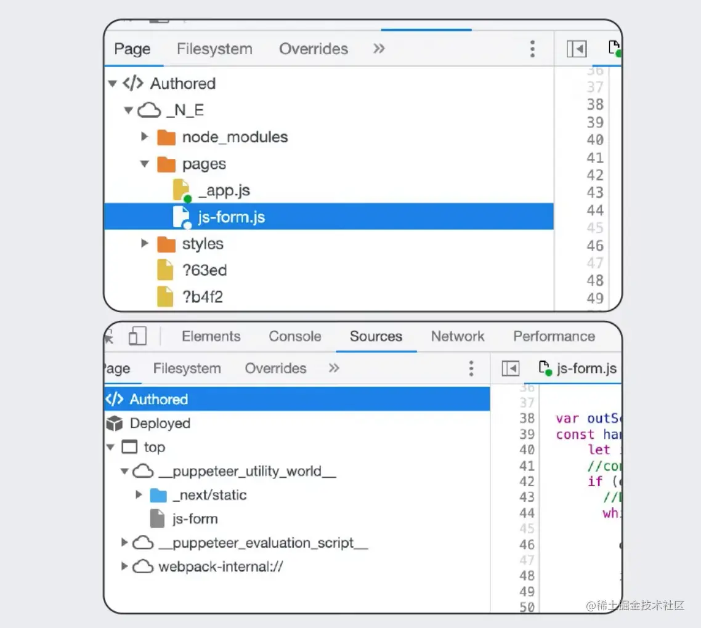Screen dimensions: 701x628
Task: Click the __puppeteer_utility_world__ cloud icon
Action: pyautogui.click(x=143, y=471)
